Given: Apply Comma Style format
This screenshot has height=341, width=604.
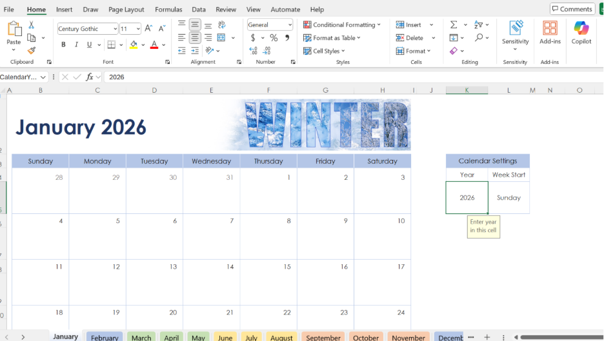Looking at the screenshot, I should (x=287, y=38).
